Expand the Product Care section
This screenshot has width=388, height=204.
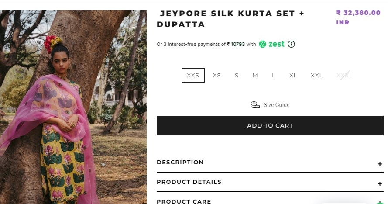[x=184, y=201]
